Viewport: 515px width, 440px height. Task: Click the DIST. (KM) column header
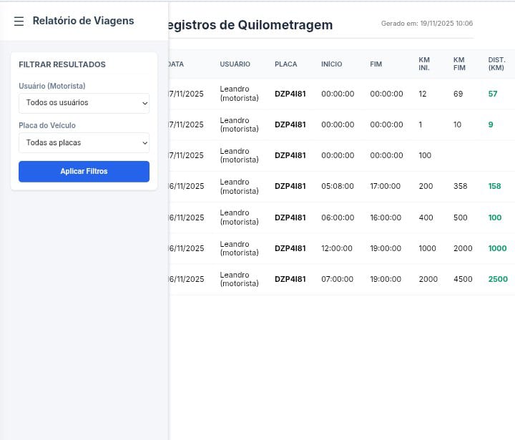pos(496,64)
